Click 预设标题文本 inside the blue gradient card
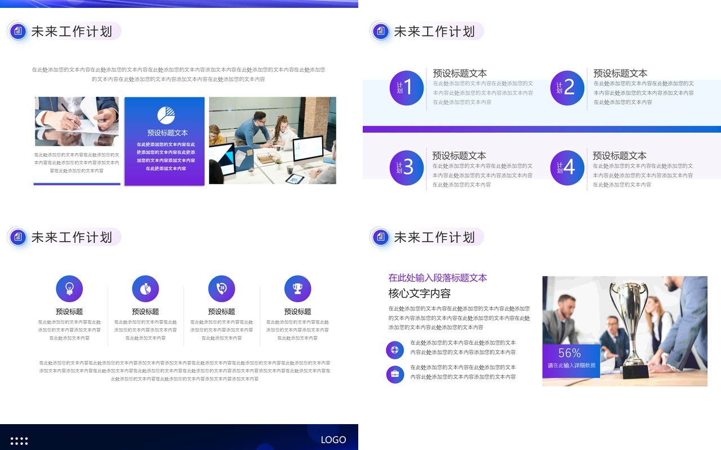This screenshot has height=450, width=721. click(x=167, y=133)
